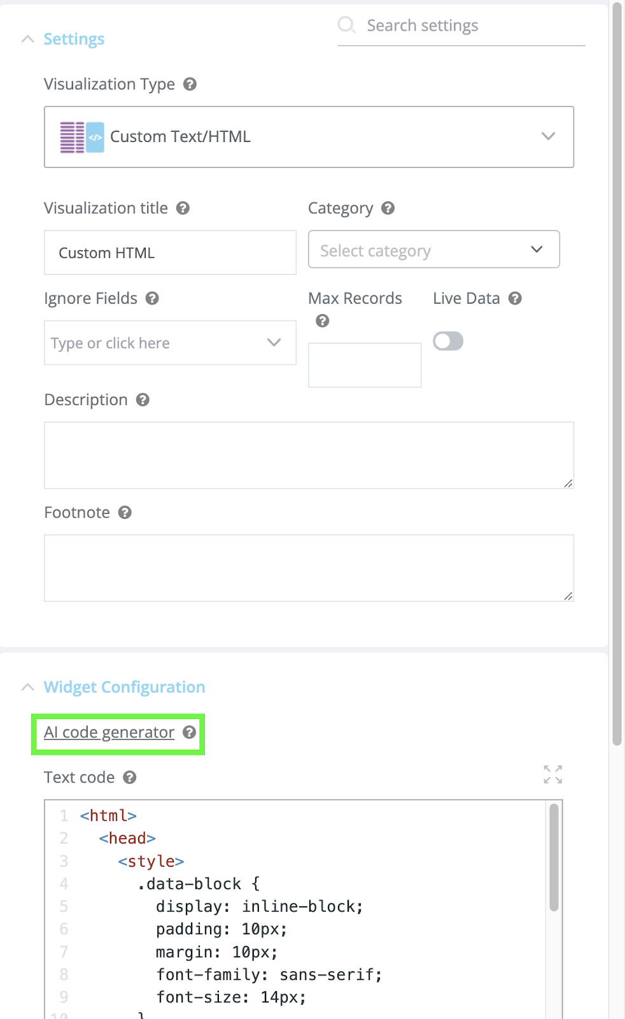
Task: Click the Category help icon
Action: coord(389,208)
